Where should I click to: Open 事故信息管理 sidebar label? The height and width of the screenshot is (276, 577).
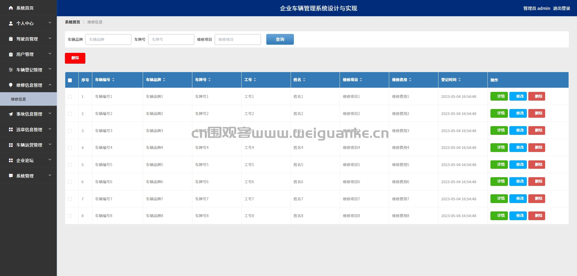[29, 114]
